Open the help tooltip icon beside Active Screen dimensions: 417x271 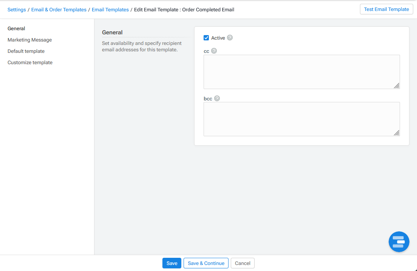pyautogui.click(x=230, y=38)
